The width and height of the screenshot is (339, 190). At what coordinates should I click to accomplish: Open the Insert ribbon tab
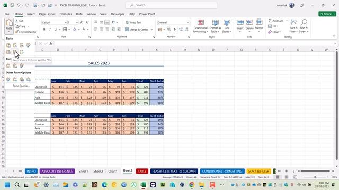point(31,14)
